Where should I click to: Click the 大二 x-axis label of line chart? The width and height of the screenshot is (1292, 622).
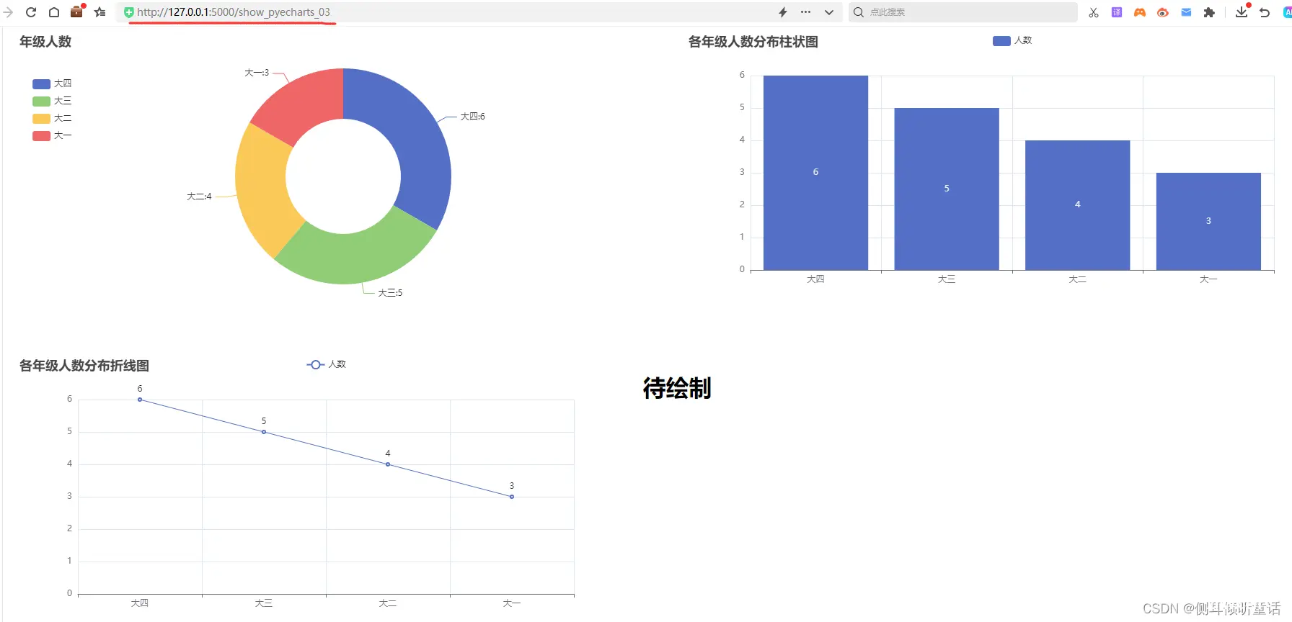tap(388, 603)
